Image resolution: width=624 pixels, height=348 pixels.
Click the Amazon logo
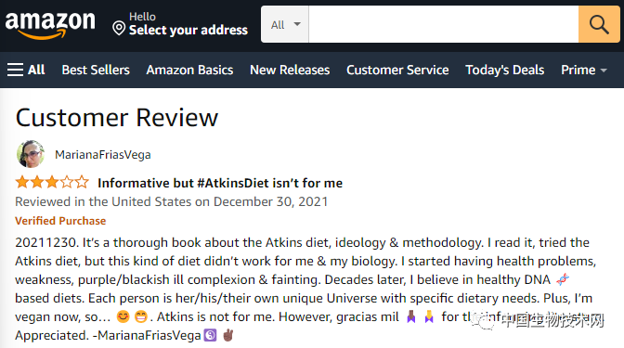coord(50,25)
